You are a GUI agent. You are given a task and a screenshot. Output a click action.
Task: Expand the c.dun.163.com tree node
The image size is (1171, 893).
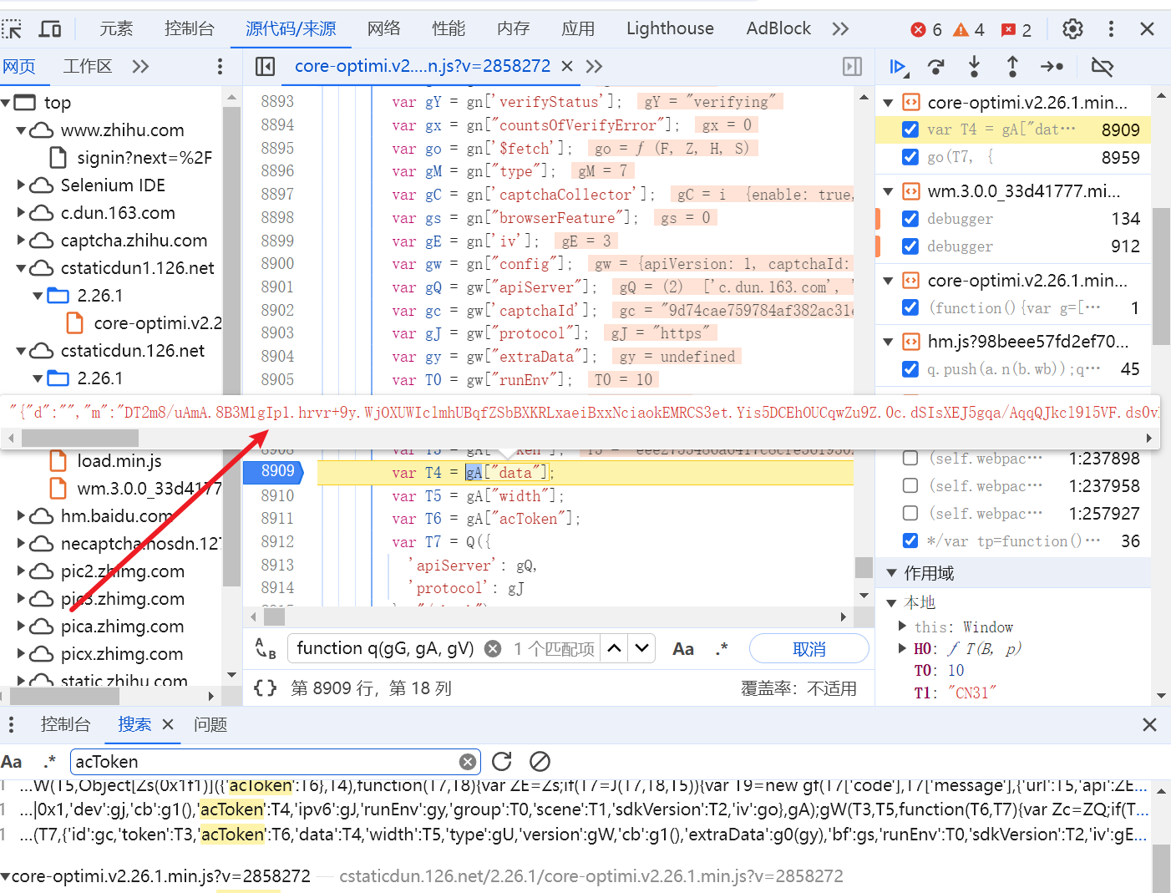22,212
